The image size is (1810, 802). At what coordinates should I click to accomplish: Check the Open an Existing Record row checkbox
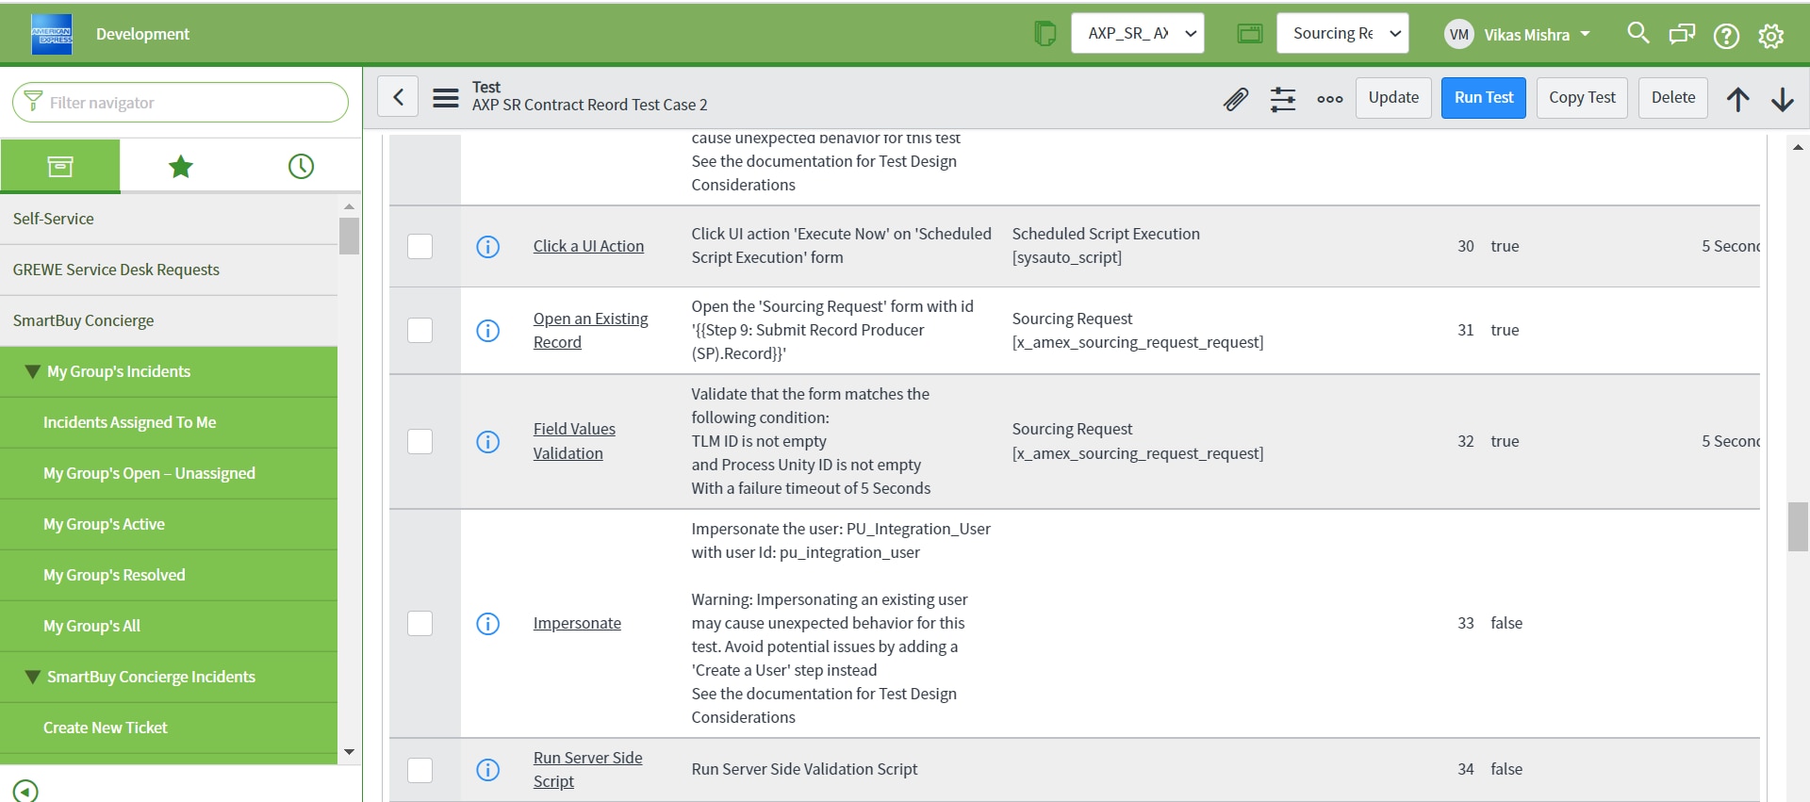coord(420,331)
